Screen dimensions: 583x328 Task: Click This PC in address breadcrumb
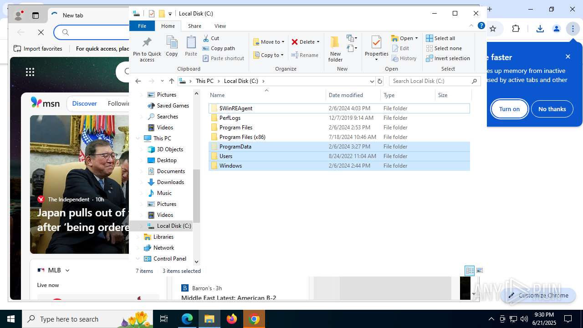click(x=205, y=81)
